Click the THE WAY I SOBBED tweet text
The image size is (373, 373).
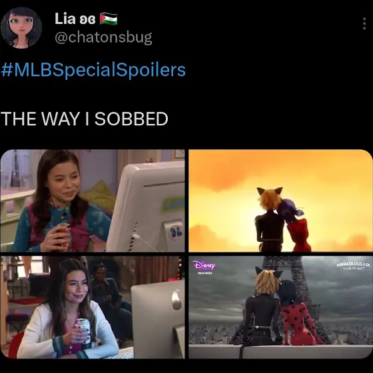pyautogui.click(x=85, y=119)
